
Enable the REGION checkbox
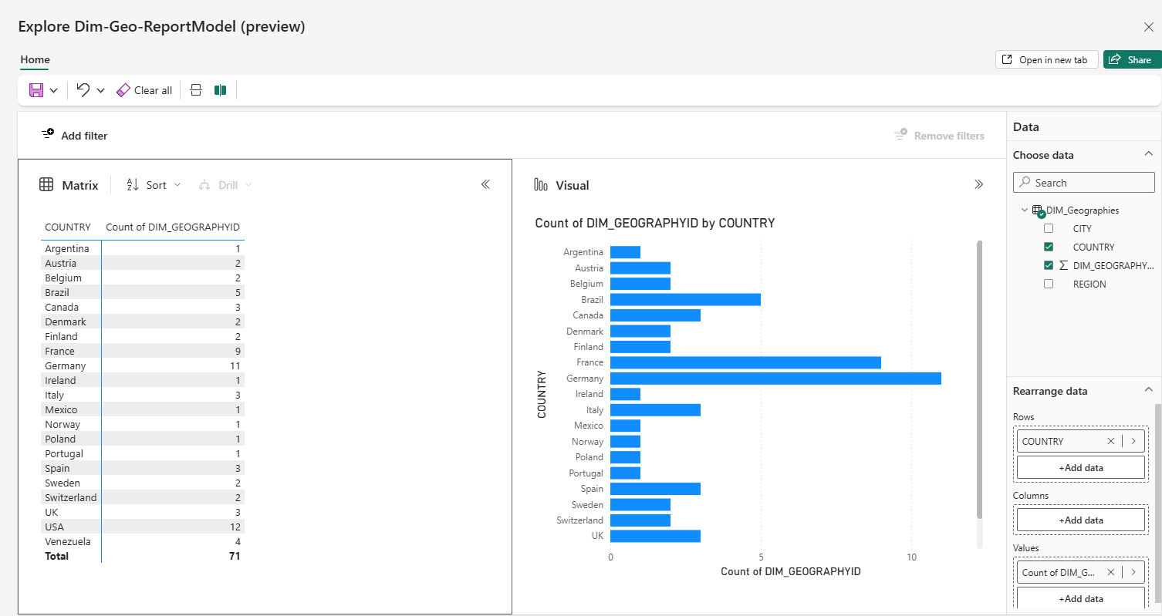(1049, 284)
